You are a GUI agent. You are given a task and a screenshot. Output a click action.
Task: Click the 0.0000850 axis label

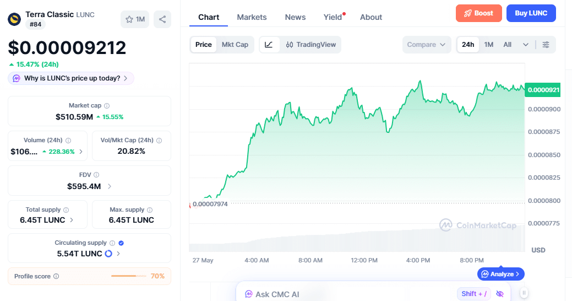click(544, 155)
